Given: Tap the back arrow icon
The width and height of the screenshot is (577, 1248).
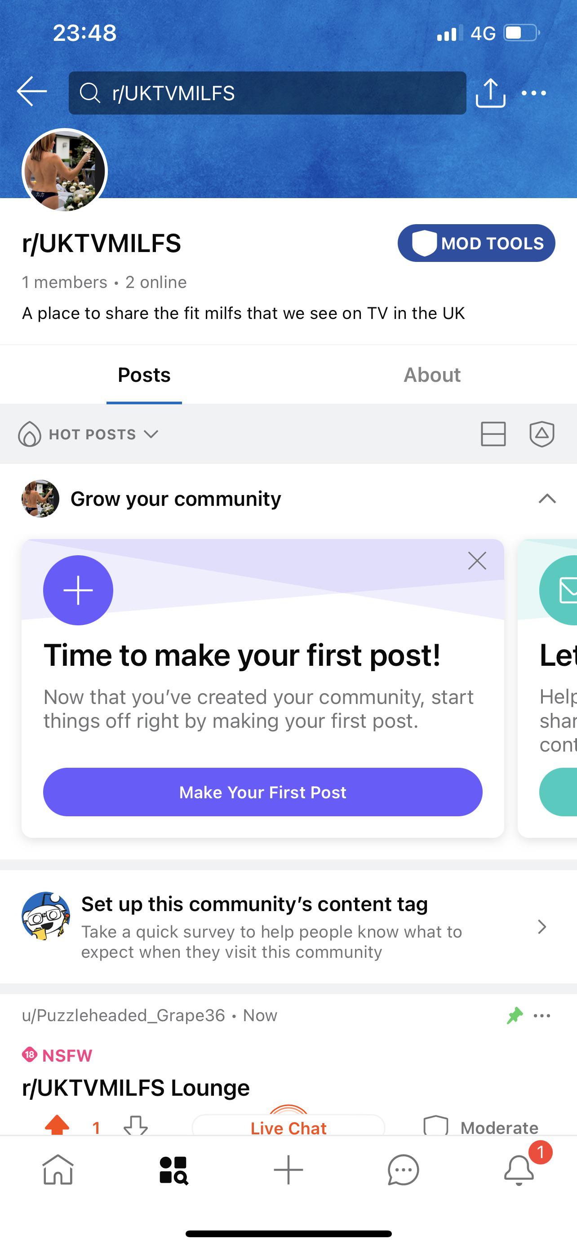Looking at the screenshot, I should click(x=32, y=92).
